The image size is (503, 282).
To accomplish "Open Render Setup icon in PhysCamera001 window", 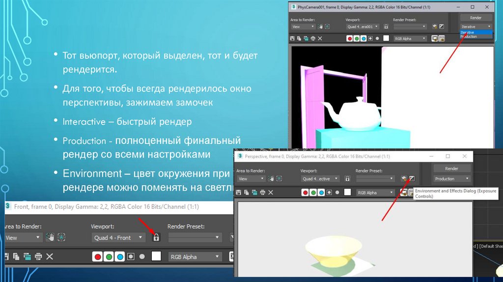I will pos(435,27).
